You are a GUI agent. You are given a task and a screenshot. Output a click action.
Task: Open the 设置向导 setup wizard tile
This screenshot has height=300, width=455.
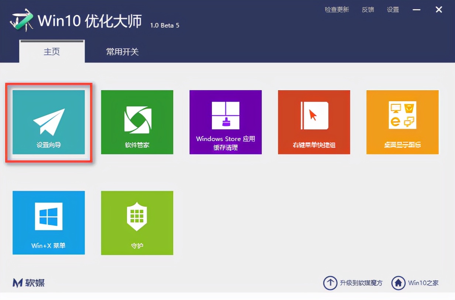[x=48, y=122]
